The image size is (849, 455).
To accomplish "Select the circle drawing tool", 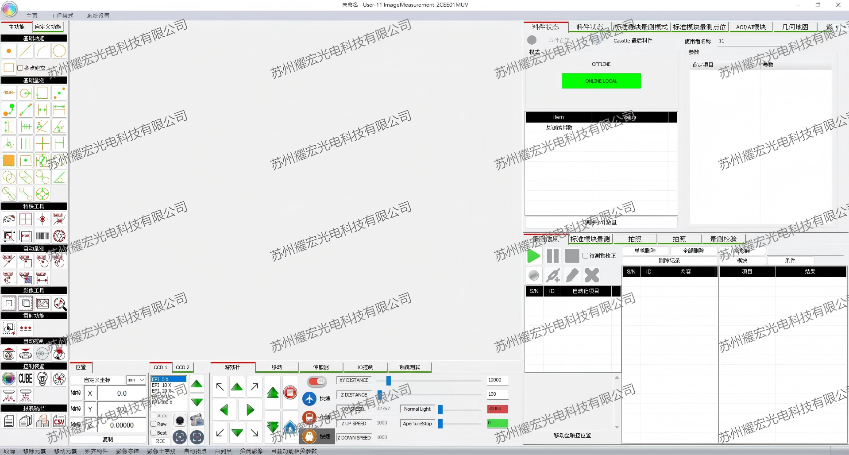I will click(59, 51).
